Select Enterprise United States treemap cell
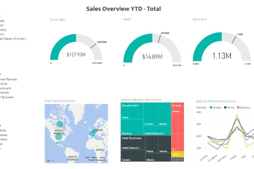This screenshot has width=254, height=169. [x=177, y=108]
